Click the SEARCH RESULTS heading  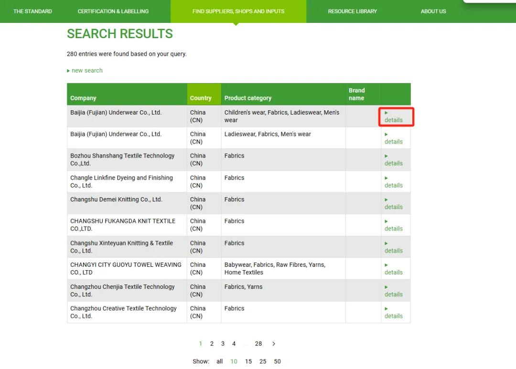120,34
